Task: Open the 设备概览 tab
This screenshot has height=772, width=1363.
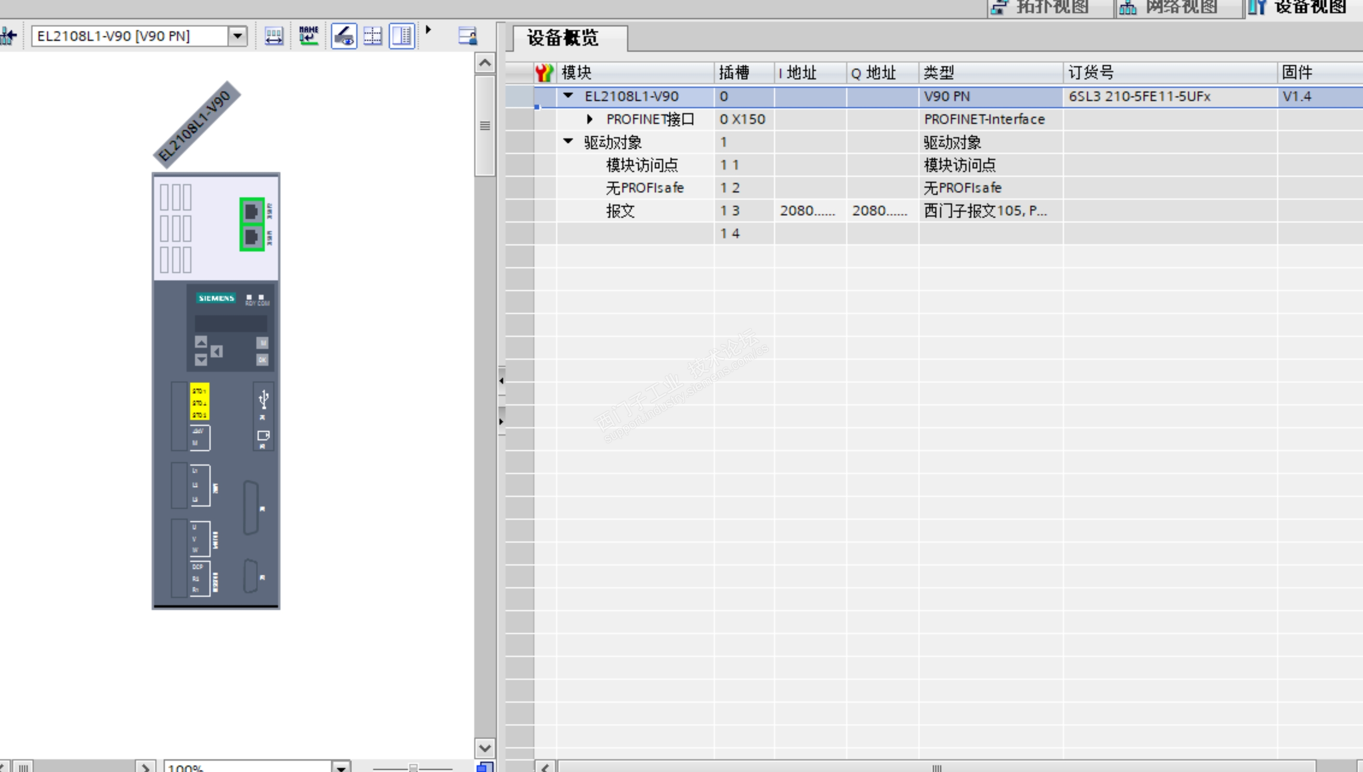Action: [563, 38]
